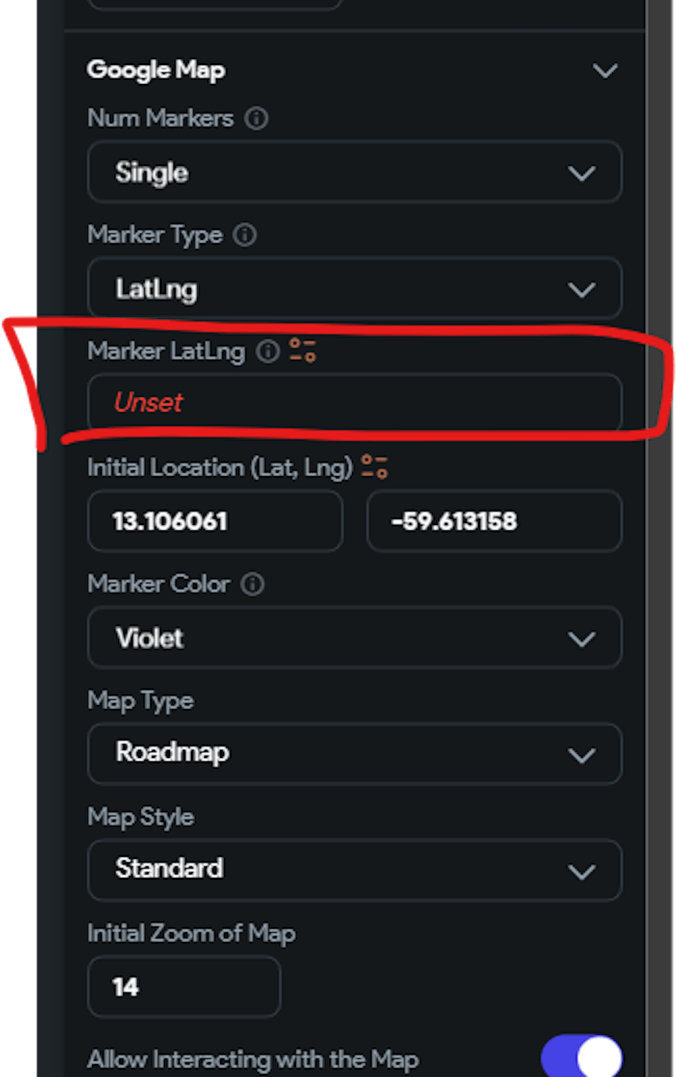
Task: Click the Unset Marker LatLng field
Action: click(x=354, y=402)
